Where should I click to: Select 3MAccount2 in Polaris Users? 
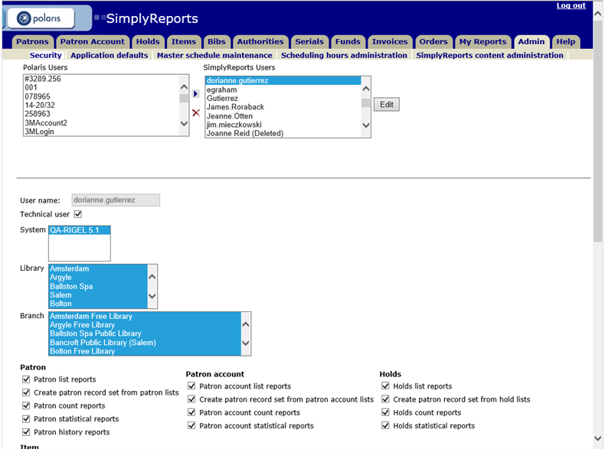102,123
